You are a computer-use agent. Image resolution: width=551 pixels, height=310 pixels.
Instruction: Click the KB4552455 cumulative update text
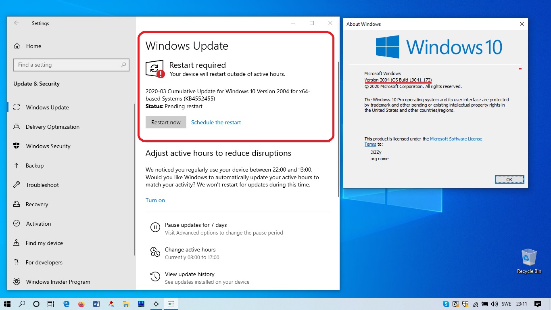click(227, 95)
